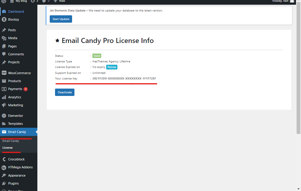Image resolution: width=301 pixels, height=191 pixels.
Task: Click the WooCommerce logo icon
Action: (4, 73)
